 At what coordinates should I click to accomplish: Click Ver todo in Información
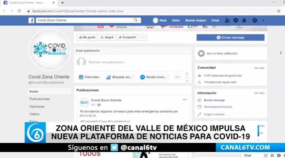tap(259, 93)
